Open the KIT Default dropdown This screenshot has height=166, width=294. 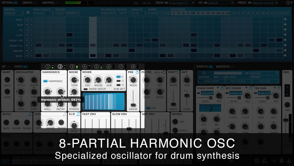tap(221, 3)
